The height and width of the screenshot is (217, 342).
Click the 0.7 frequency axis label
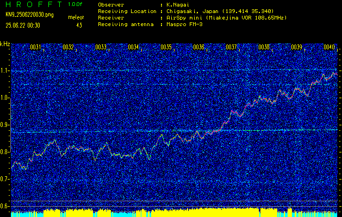[x=4, y=179]
